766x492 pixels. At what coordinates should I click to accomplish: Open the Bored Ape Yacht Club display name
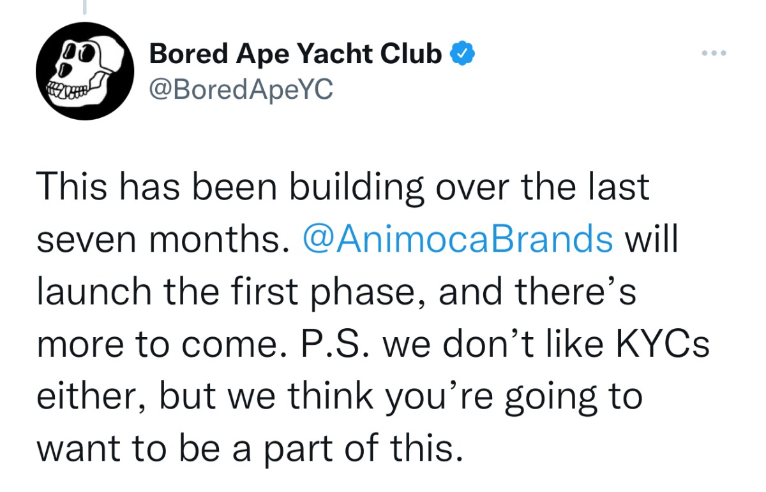point(294,55)
